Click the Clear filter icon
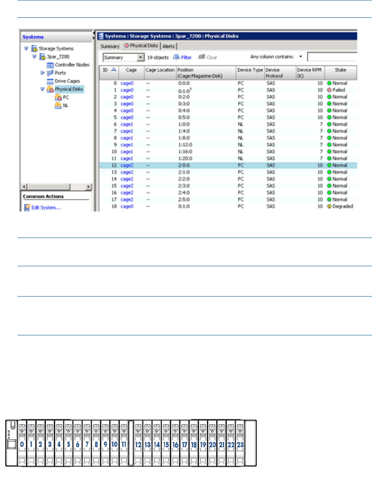The image size is (372, 501). 201,57
